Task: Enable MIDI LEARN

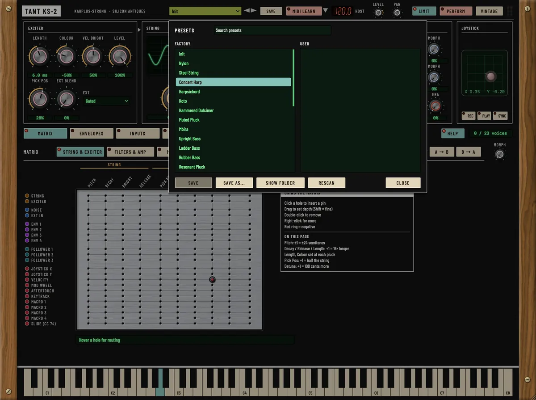Action: (x=304, y=11)
